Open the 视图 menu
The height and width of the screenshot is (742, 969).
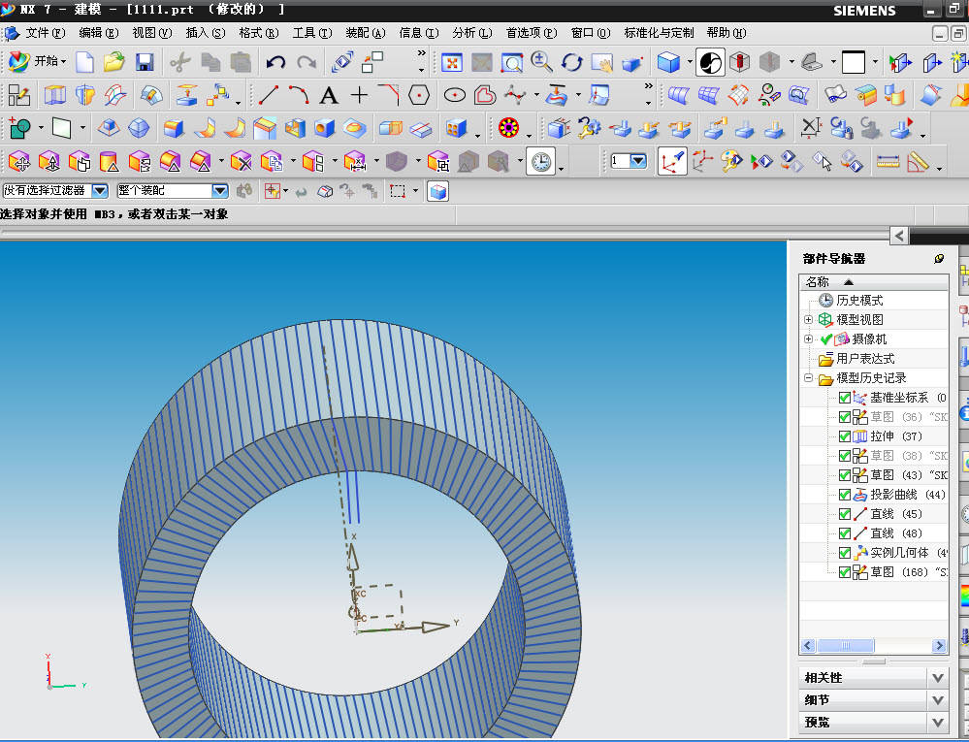152,33
